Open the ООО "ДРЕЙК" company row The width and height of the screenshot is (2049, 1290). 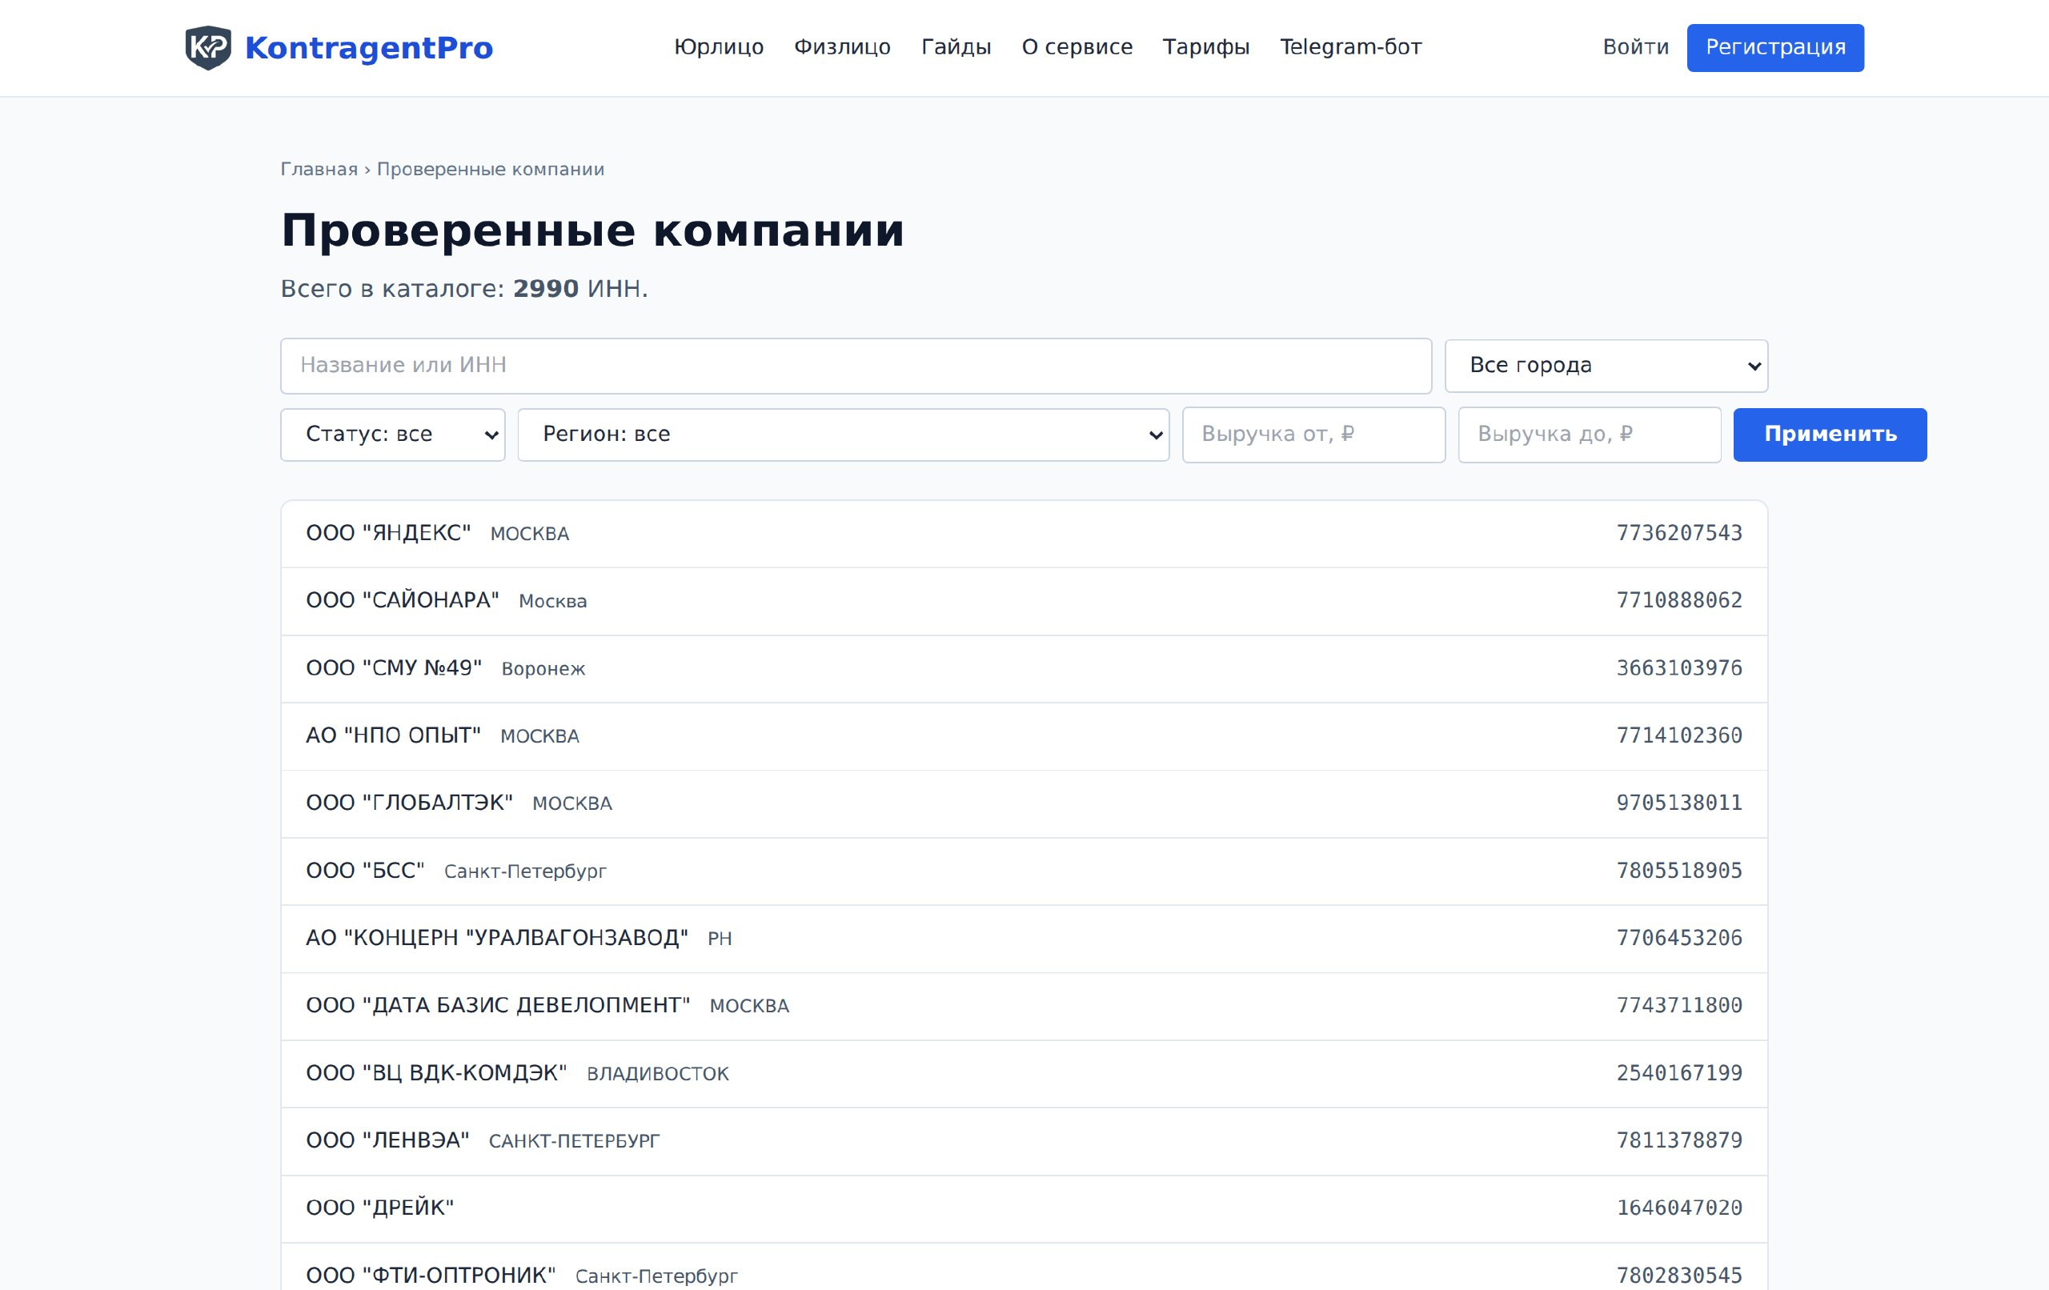tap(1024, 1208)
